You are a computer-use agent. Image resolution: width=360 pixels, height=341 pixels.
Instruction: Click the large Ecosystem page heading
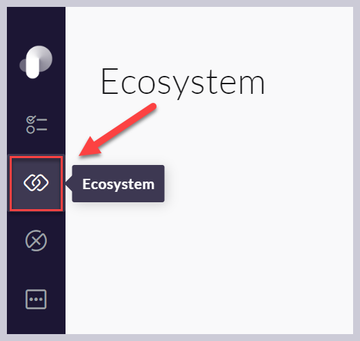[x=183, y=81]
